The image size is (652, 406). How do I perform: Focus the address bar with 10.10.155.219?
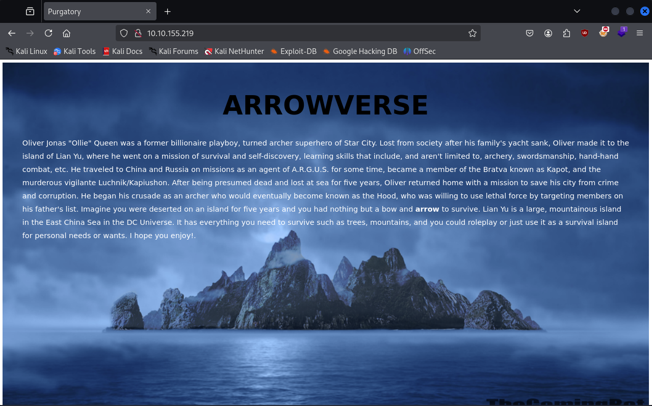click(298, 33)
